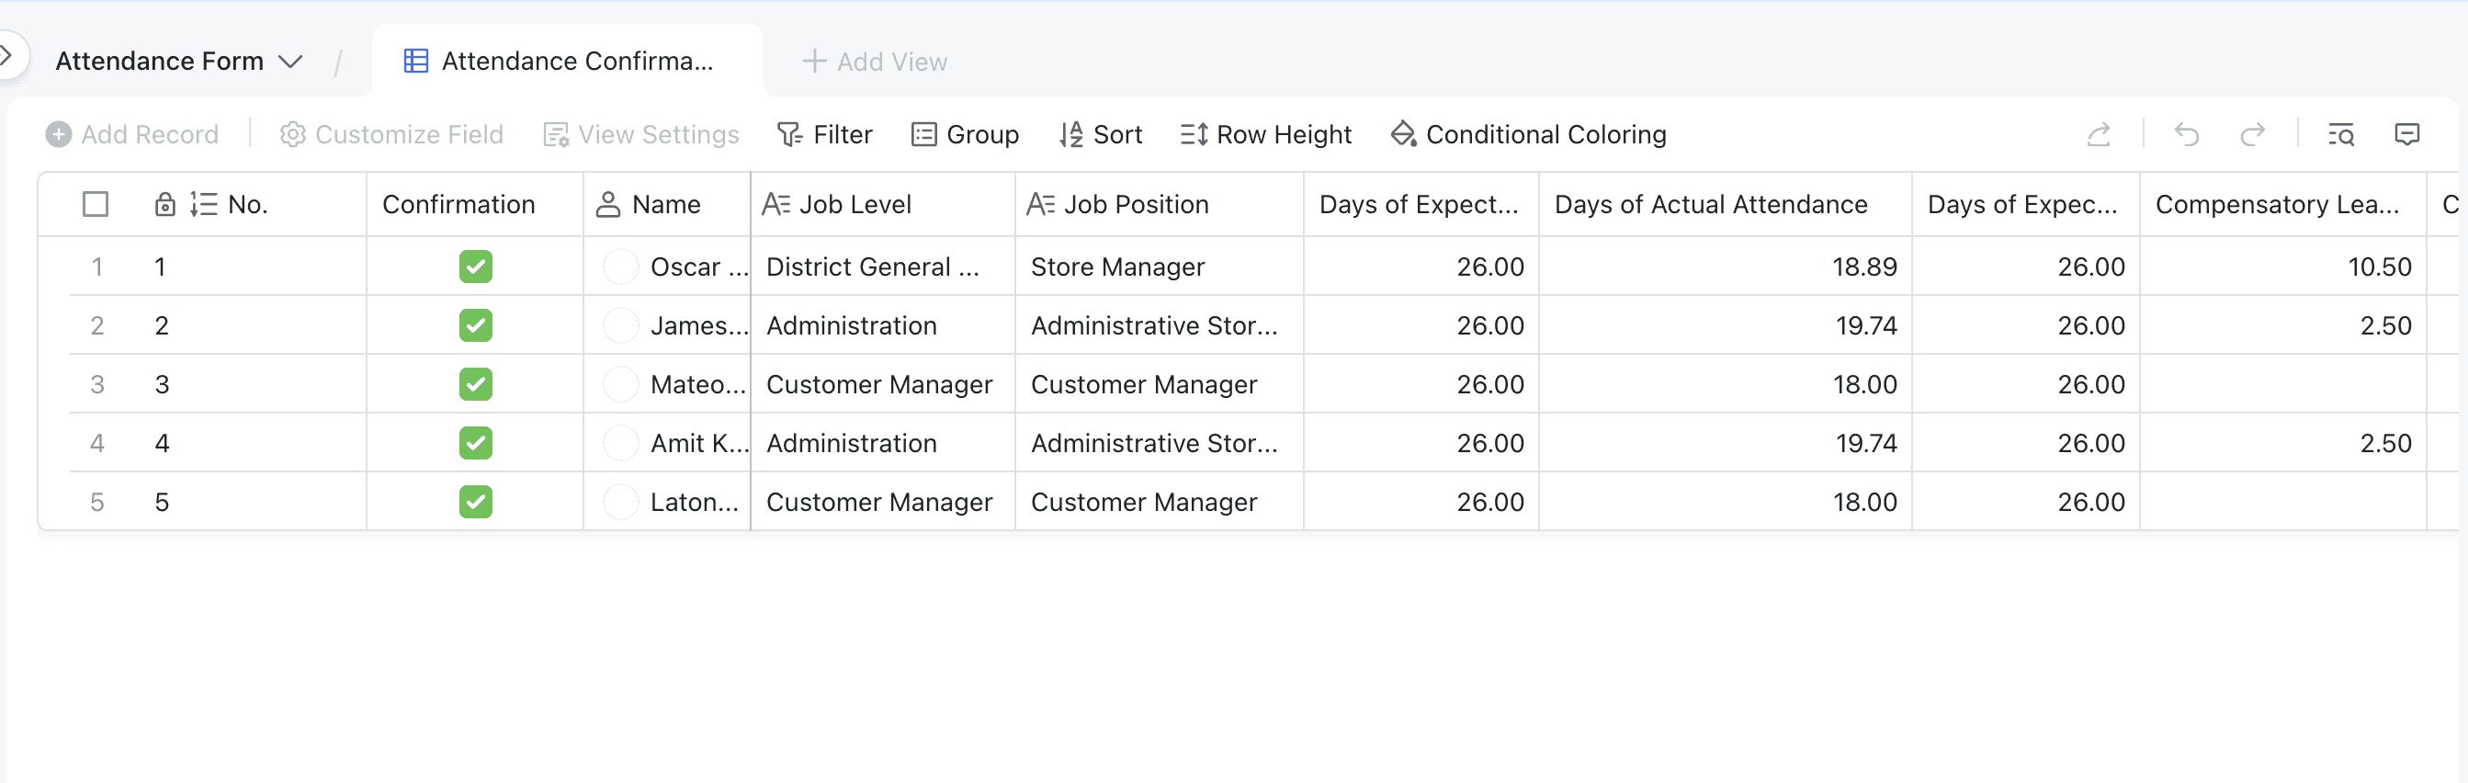The width and height of the screenshot is (2468, 783).
Task: Open Customize Field settings
Action: point(391,134)
